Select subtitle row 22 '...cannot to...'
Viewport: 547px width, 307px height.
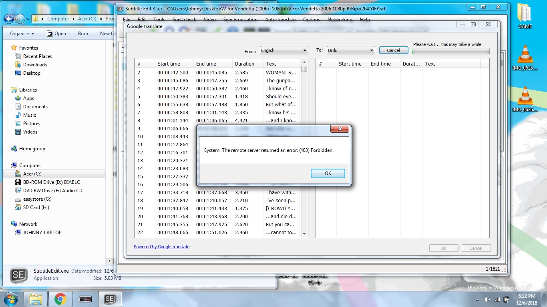coord(217,232)
